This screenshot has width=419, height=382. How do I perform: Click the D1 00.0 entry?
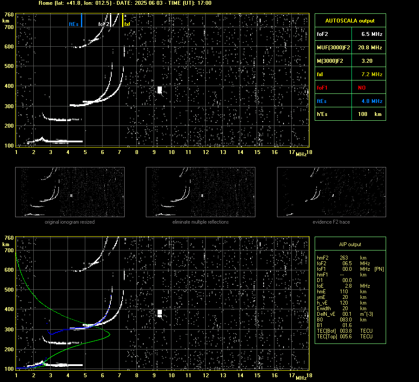334,280
